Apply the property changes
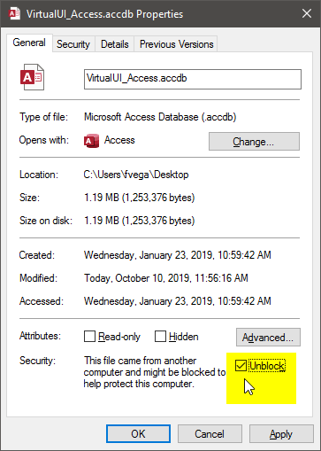Image resolution: width=321 pixels, height=451 pixels. point(281,434)
